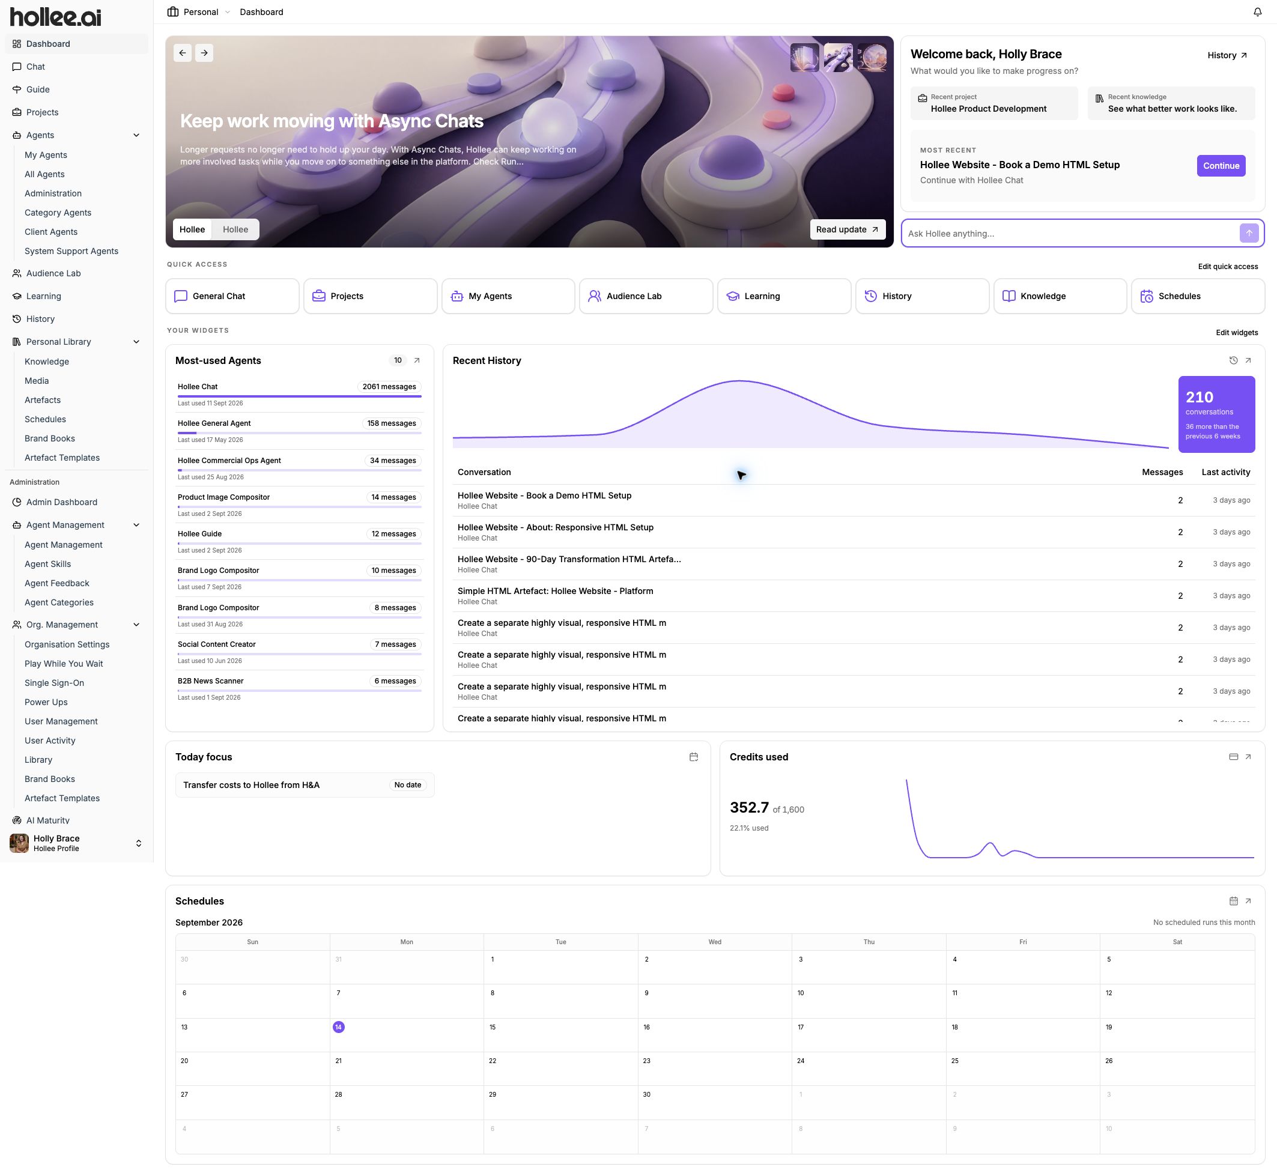Viewport: 1277px width, 1176px height.
Task: Open General Chat quick access card
Action: click(232, 297)
